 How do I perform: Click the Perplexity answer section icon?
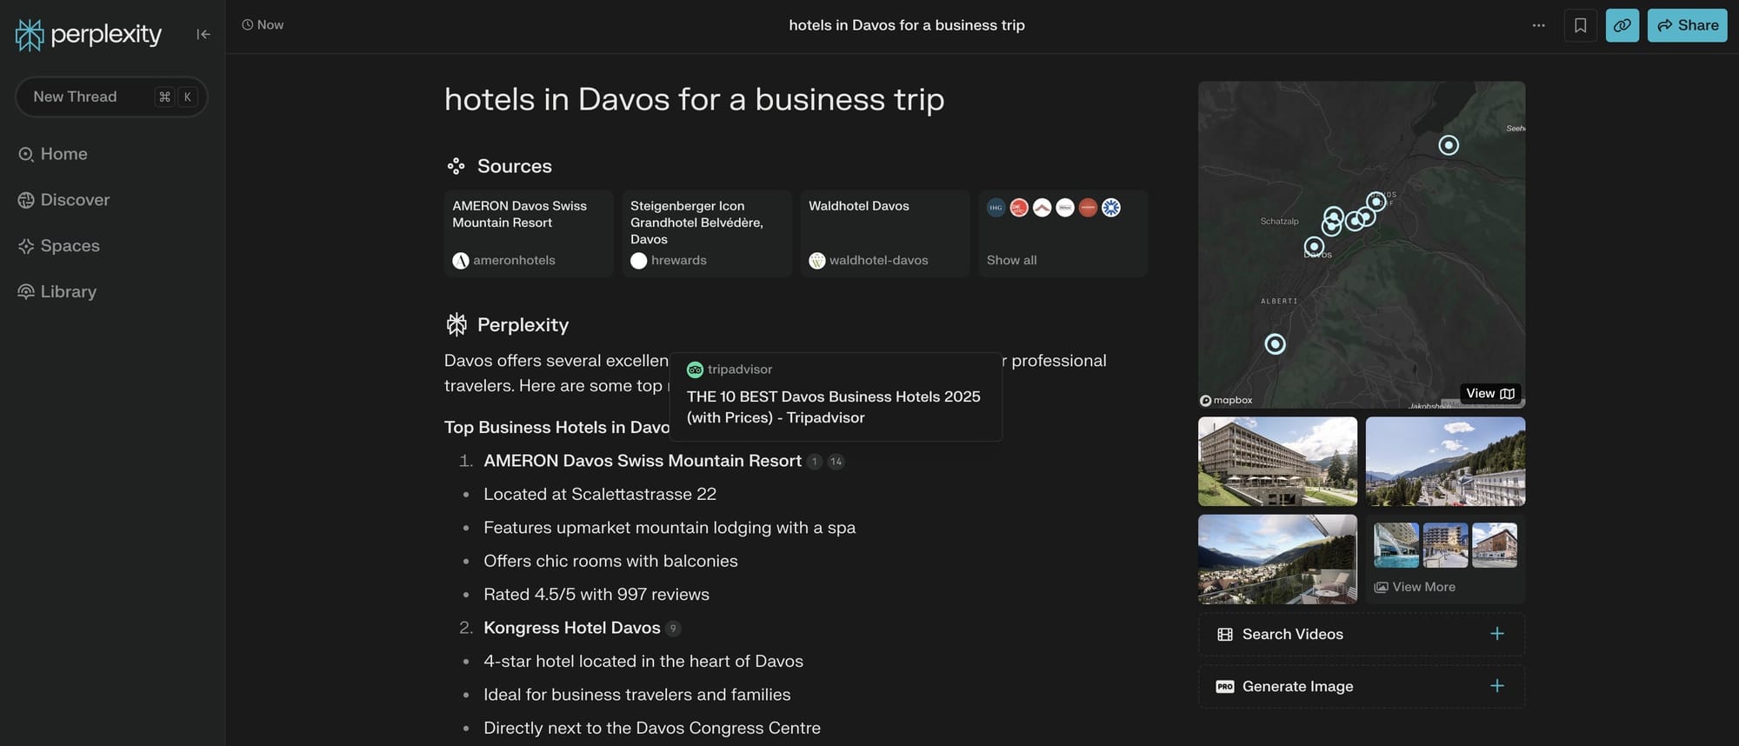[x=456, y=324]
